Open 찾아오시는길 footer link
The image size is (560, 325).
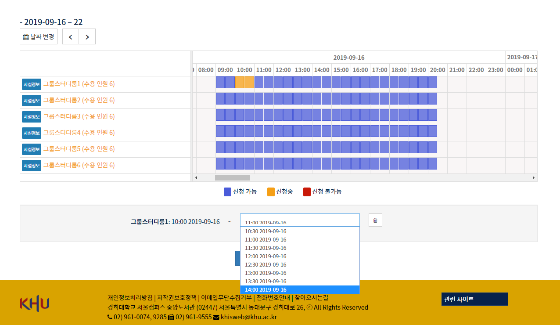311,297
